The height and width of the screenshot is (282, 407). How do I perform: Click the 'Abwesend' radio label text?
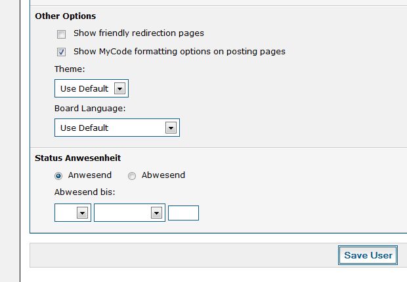pos(163,175)
